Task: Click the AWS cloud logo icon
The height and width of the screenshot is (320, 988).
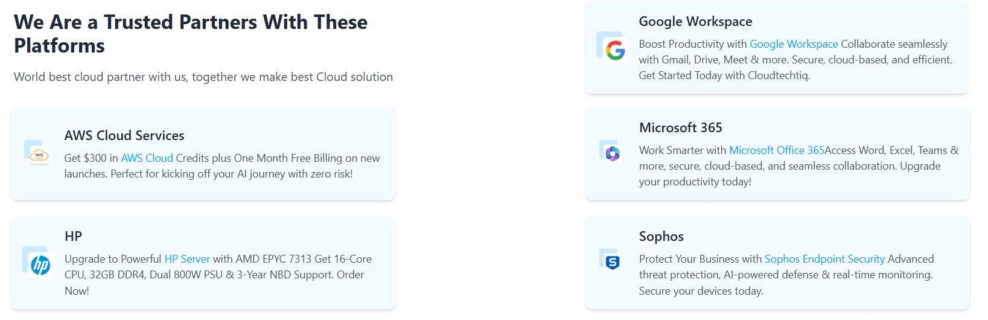Action: click(x=39, y=156)
